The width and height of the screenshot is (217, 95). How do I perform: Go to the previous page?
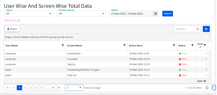tap(14, 88)
